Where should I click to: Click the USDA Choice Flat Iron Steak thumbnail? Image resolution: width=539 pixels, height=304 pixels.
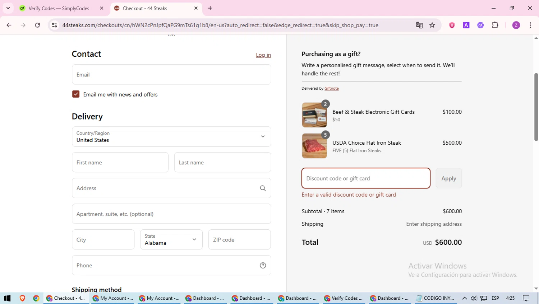[x=314, y=146]
